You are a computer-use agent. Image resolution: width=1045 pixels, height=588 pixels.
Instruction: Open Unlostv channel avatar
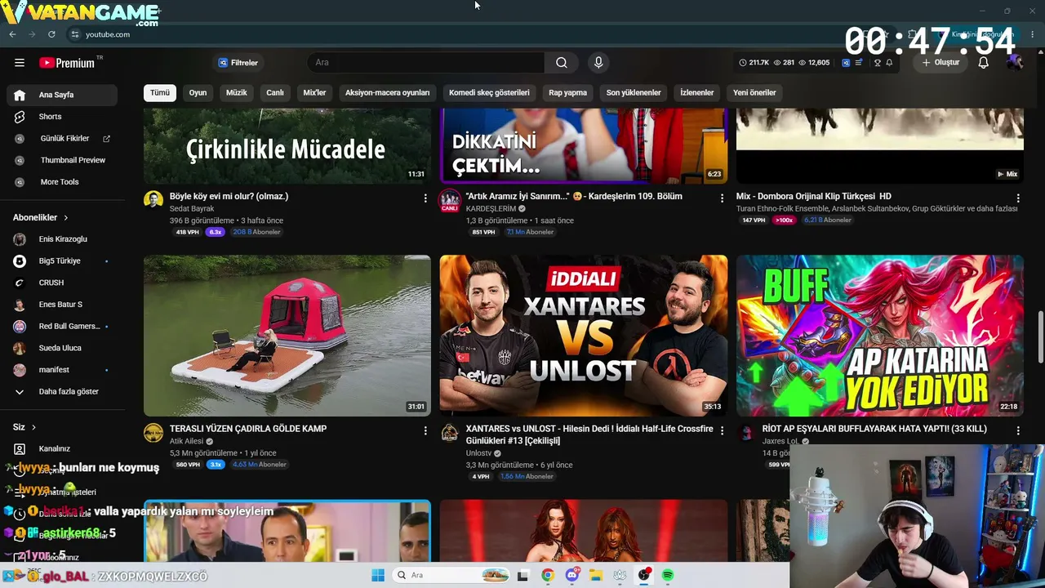[450, 433]
